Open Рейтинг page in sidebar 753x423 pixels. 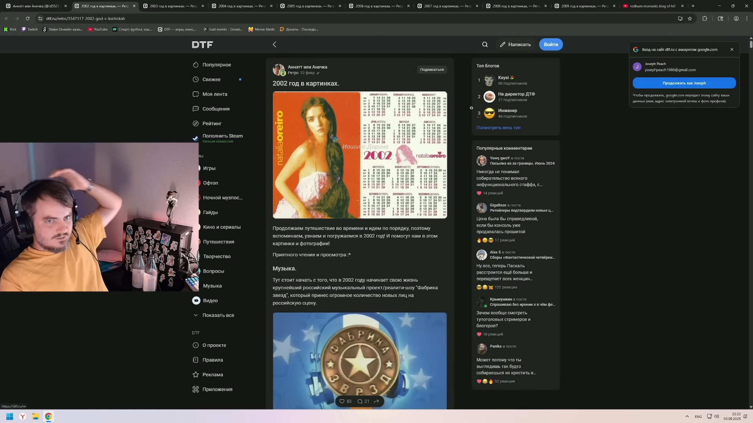coord(212,123)
